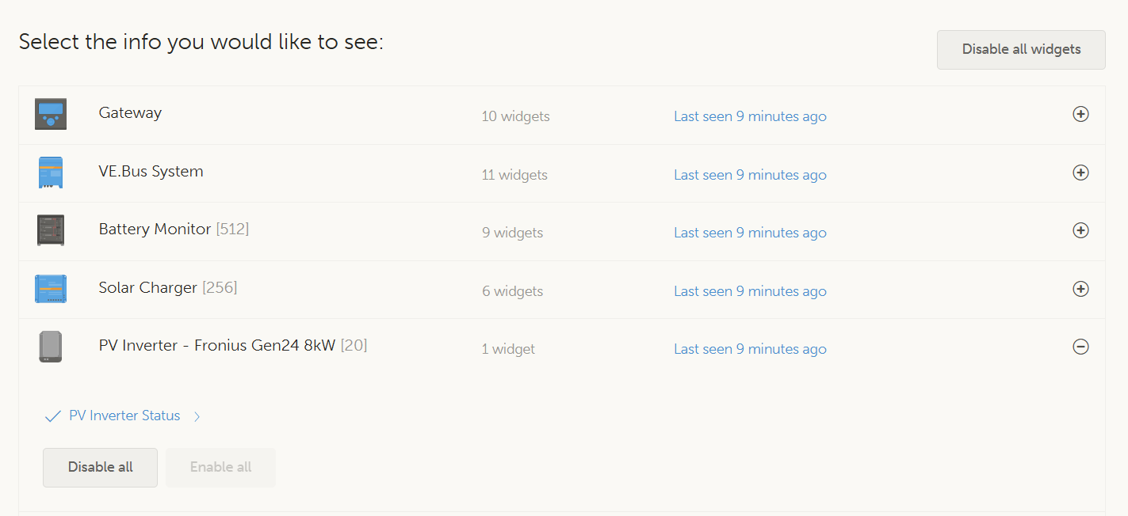Image resolution: width=1128 pixels, height=516 pixels.
Task: Click the Solar Charger device icon
Action: [51, 289]
